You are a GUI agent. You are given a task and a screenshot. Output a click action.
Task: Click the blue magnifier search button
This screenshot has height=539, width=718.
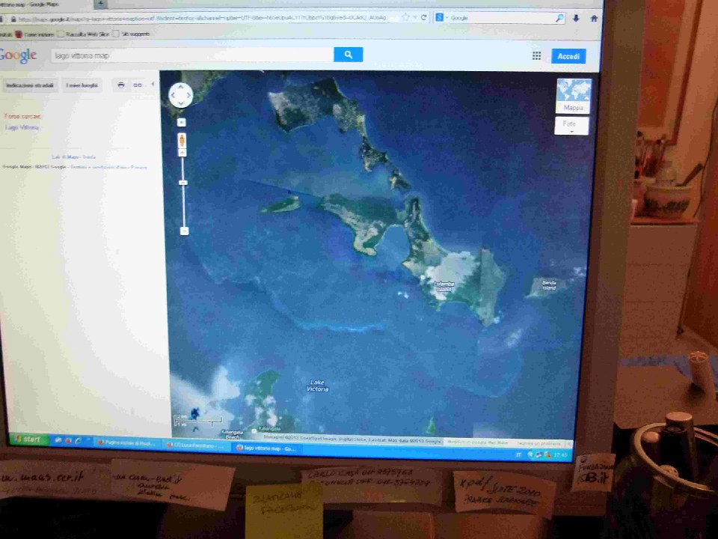pos(348,55)
